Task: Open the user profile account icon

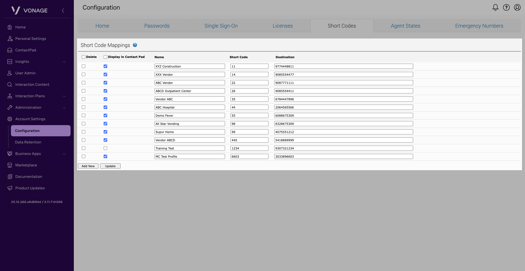Action: coord(517,7)
